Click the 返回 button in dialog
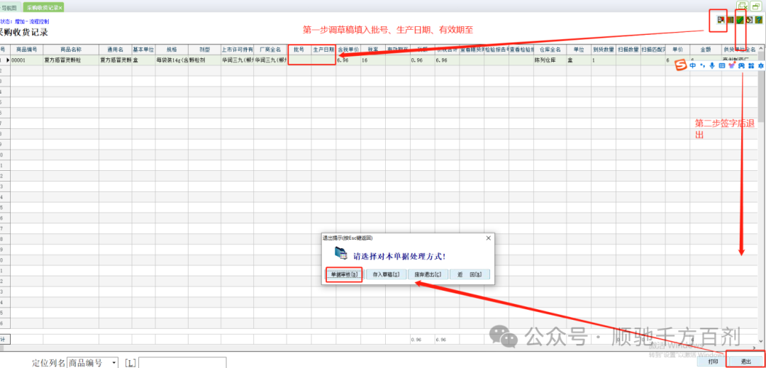The width and height of the screenshot is (766, 368). coord(470,274)
